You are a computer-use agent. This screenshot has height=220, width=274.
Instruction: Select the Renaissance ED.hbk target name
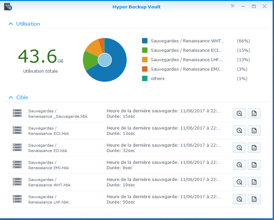(48, 150)
